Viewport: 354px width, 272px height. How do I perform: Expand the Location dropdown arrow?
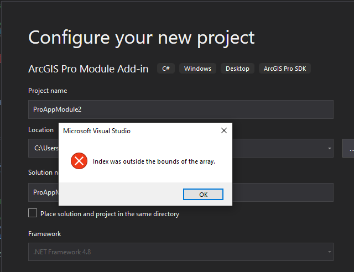[x=330, y=148]
